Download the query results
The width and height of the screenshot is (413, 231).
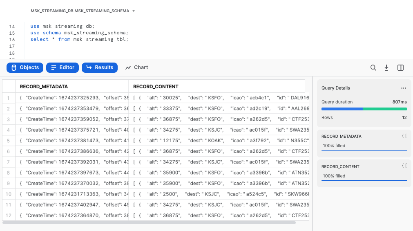386,68
